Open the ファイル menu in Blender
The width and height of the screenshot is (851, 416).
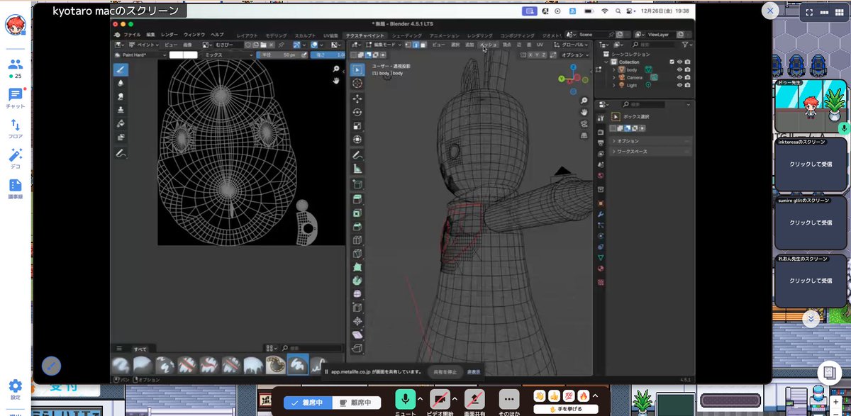click(x=133, y=34)
